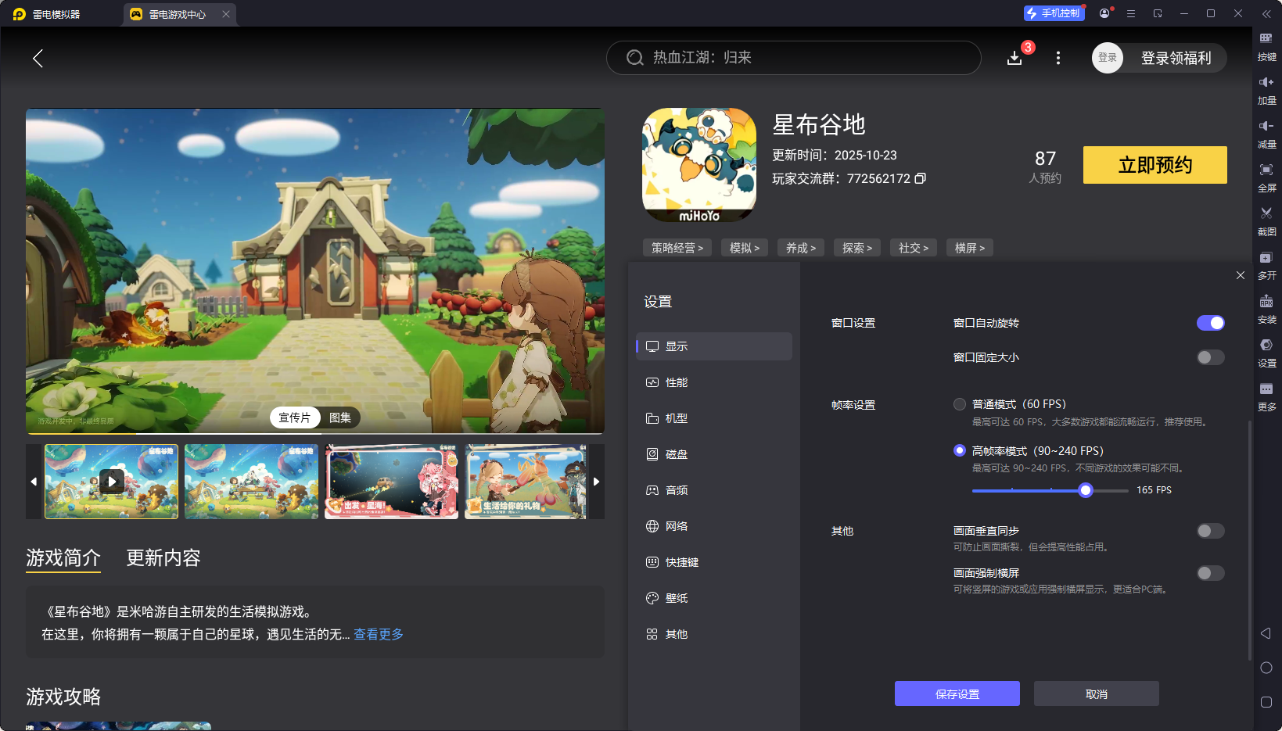Viewport: 1282px width, 731px height.
Task: Open the 社交 category tag
Action: tap(914, 248)
